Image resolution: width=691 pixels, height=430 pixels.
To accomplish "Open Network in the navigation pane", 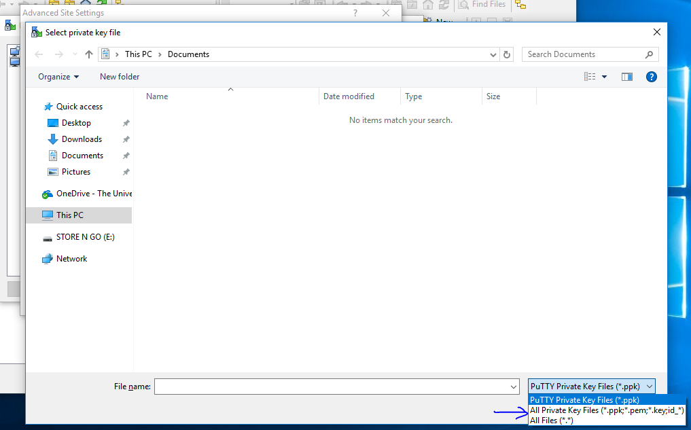I will point(71,259).
